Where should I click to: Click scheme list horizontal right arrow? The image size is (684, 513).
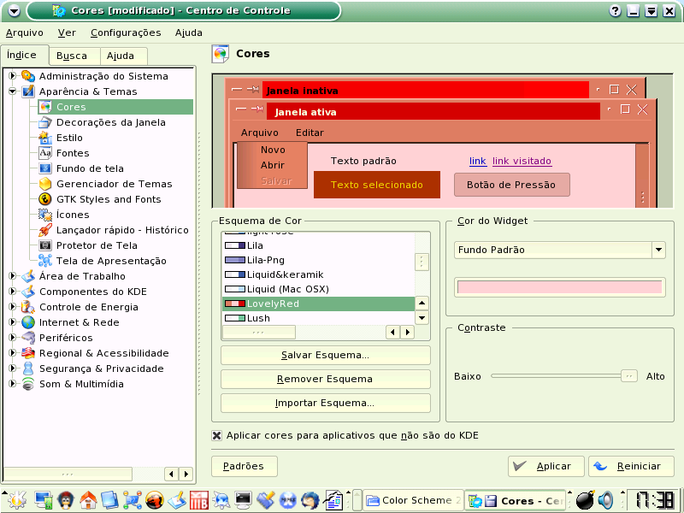click(408, 333)
